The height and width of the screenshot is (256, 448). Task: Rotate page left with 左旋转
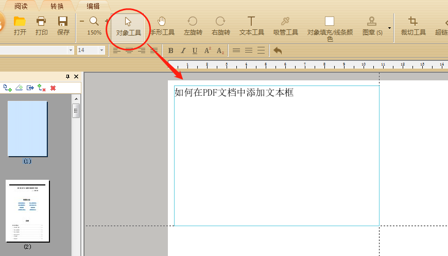point(193,26)
